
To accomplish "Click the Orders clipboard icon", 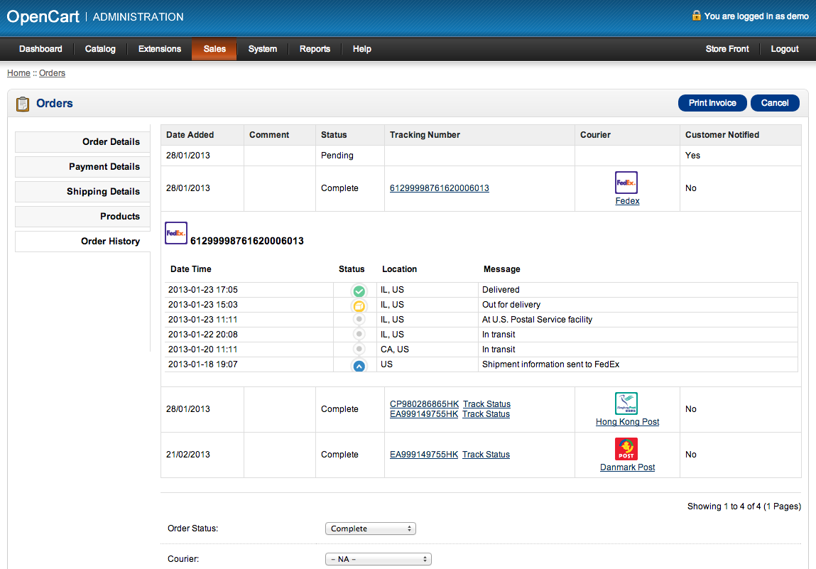I will [x=23, y=104].
